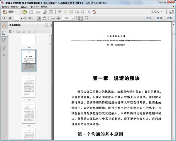Click the document vertical scrollbar thumb
Image resolution: width=176 pixels, height=141 pixels.
tap(174, 34)
